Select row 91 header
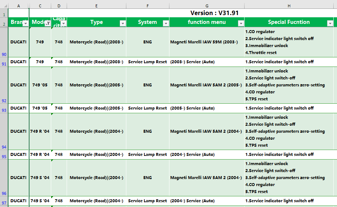Viewport: 337px width, 207px height. (4, 62)
